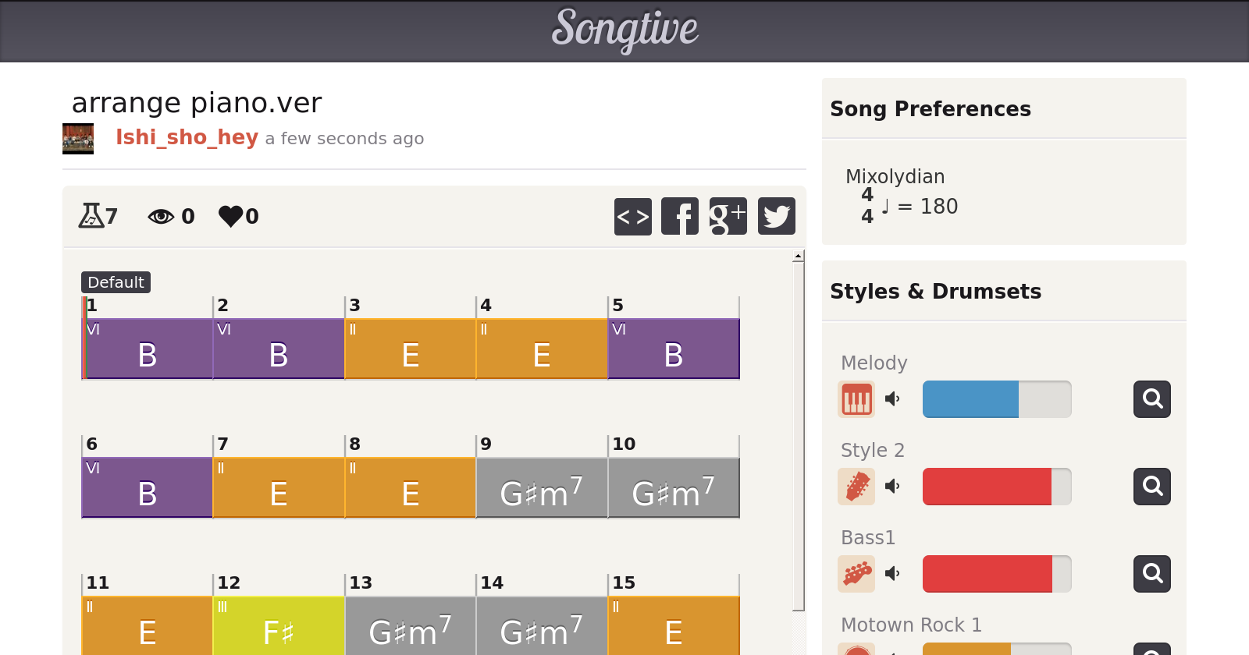
Task: Share the song on Facebook
Action: click(x=680, y=216)
